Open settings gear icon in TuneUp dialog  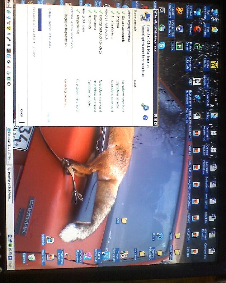click(145, 107)
